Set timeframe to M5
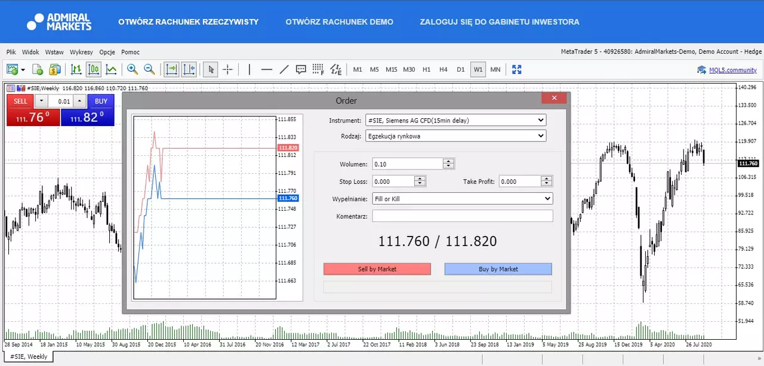Viewport: 764px width, 366px height. click(374, 69)
